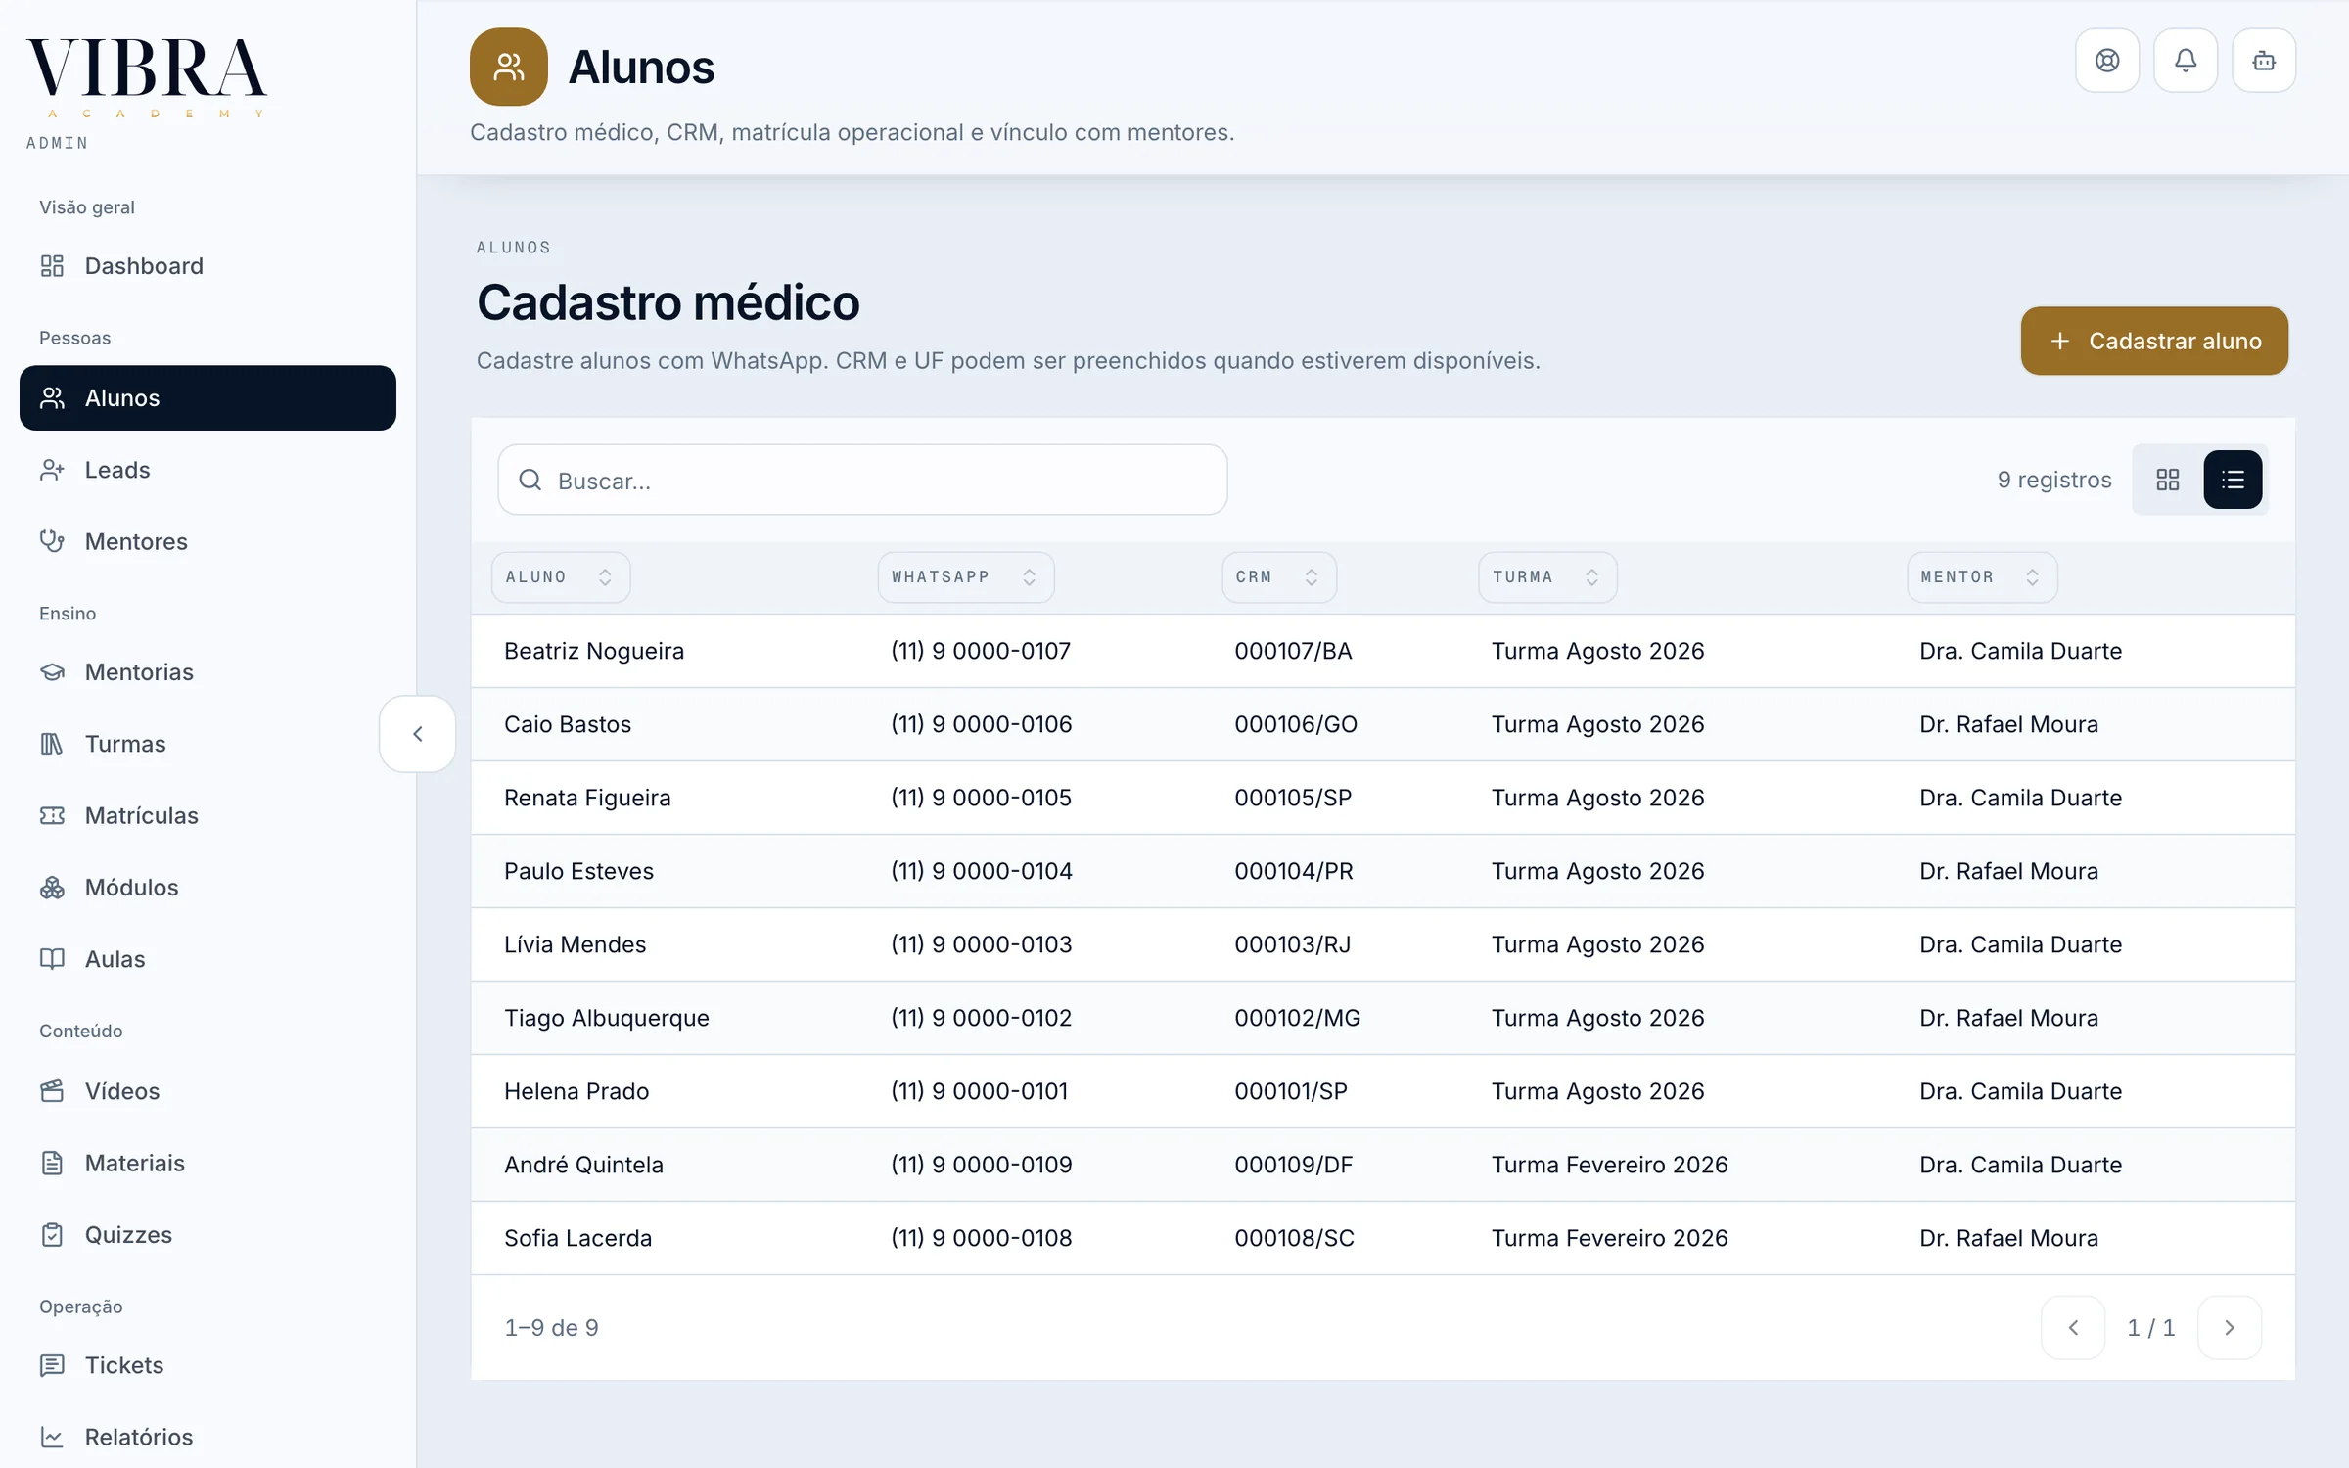Click phone (11) 9 0000-0102
The height and width of the screenshot is (1468, 2349).
[x=981, y=1018]
